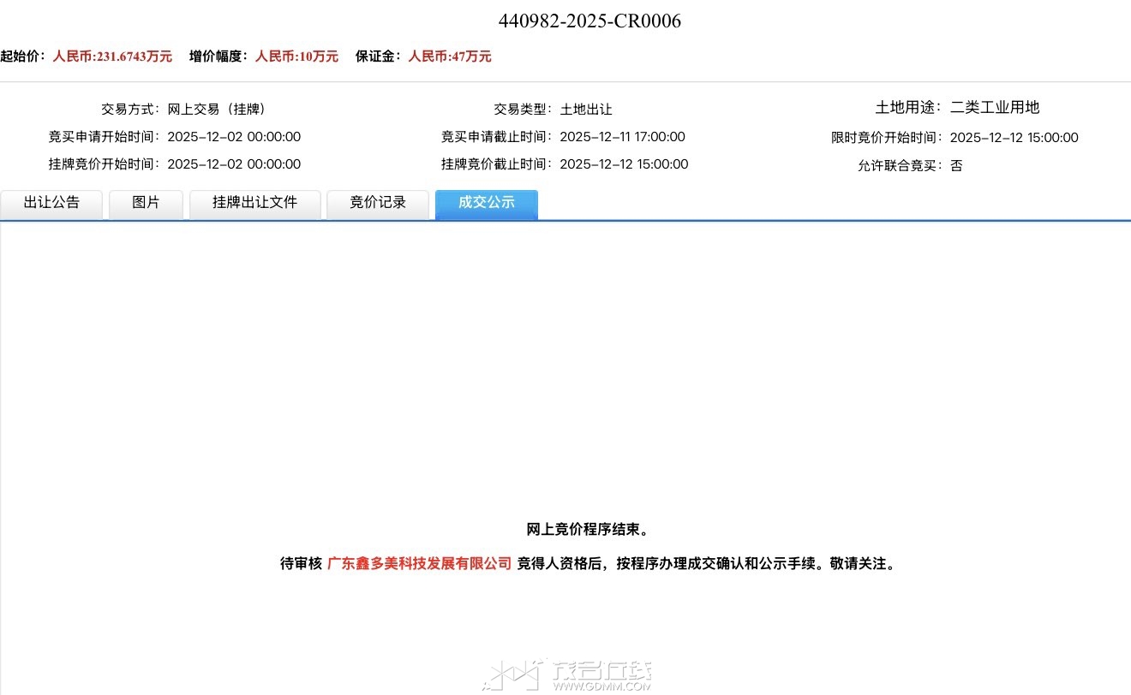Click the 网上交易（挂牌） transaction method value

(216, 110)
